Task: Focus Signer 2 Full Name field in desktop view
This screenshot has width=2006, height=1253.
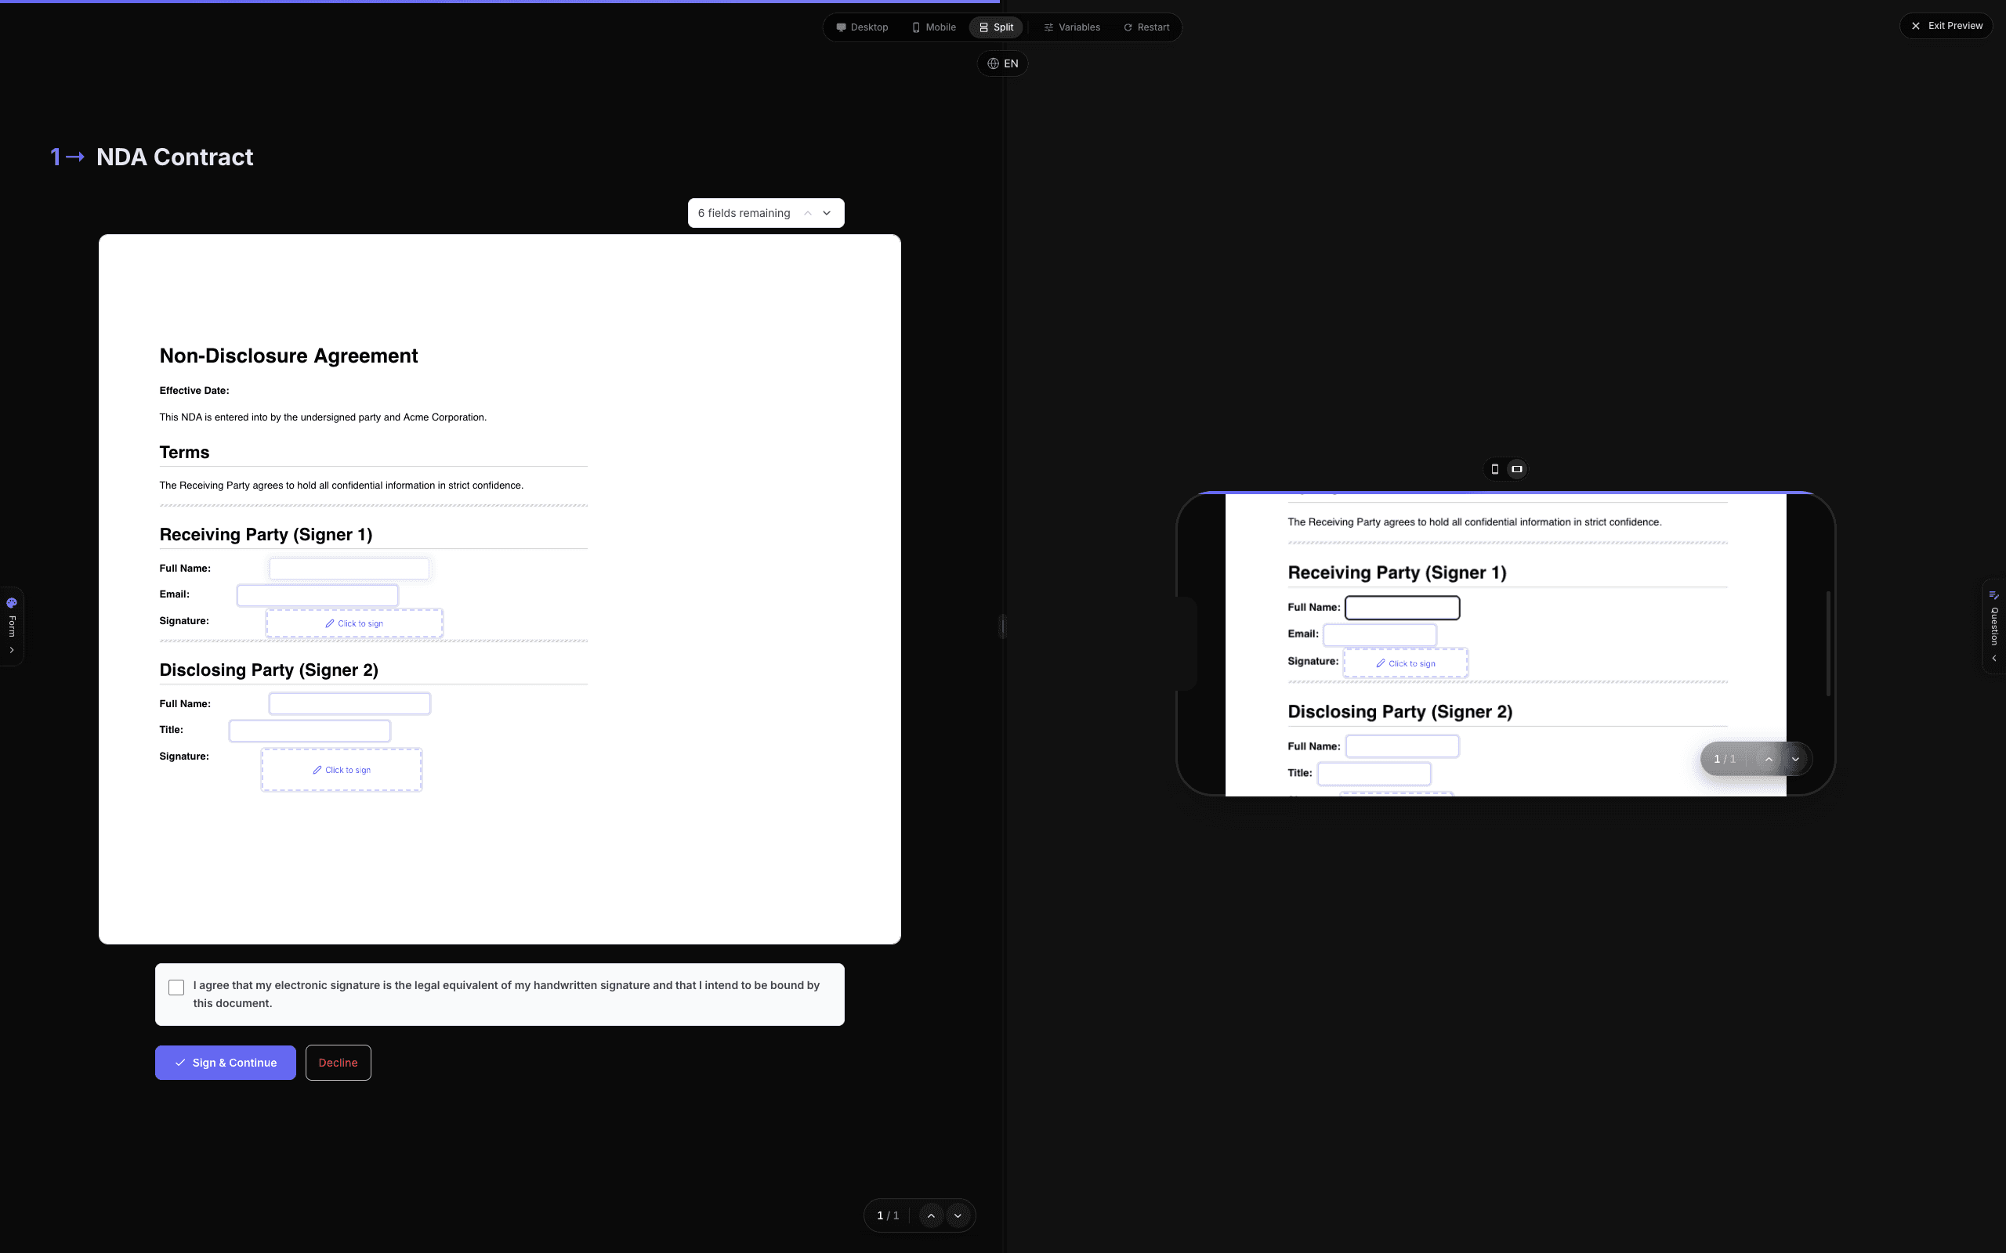Action: click(349, 703)
